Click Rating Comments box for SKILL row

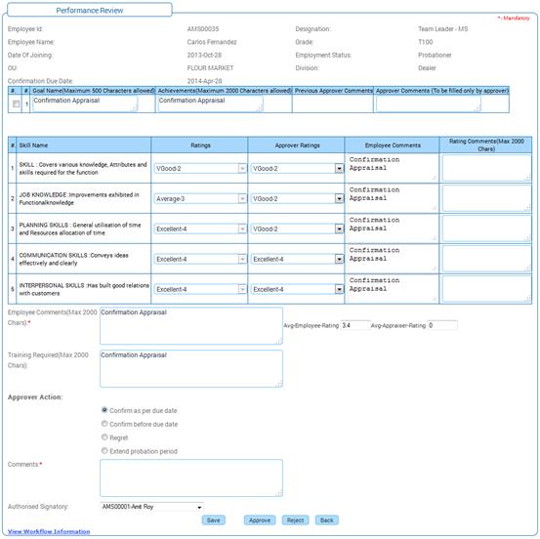click(486, 168)
